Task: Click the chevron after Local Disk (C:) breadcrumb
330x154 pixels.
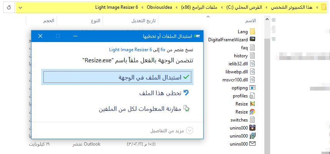Action: pos(221,8)
